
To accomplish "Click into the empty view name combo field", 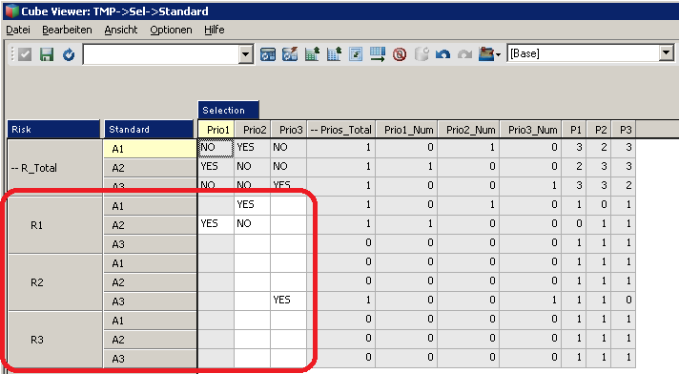I will pos(161,54).
